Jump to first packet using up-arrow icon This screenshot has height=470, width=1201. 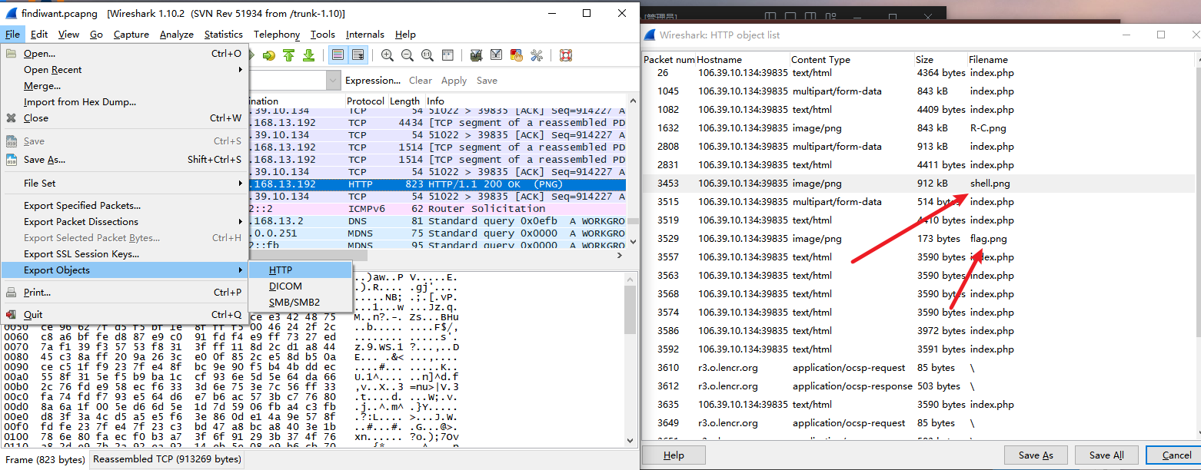click(x=289, y=55)
